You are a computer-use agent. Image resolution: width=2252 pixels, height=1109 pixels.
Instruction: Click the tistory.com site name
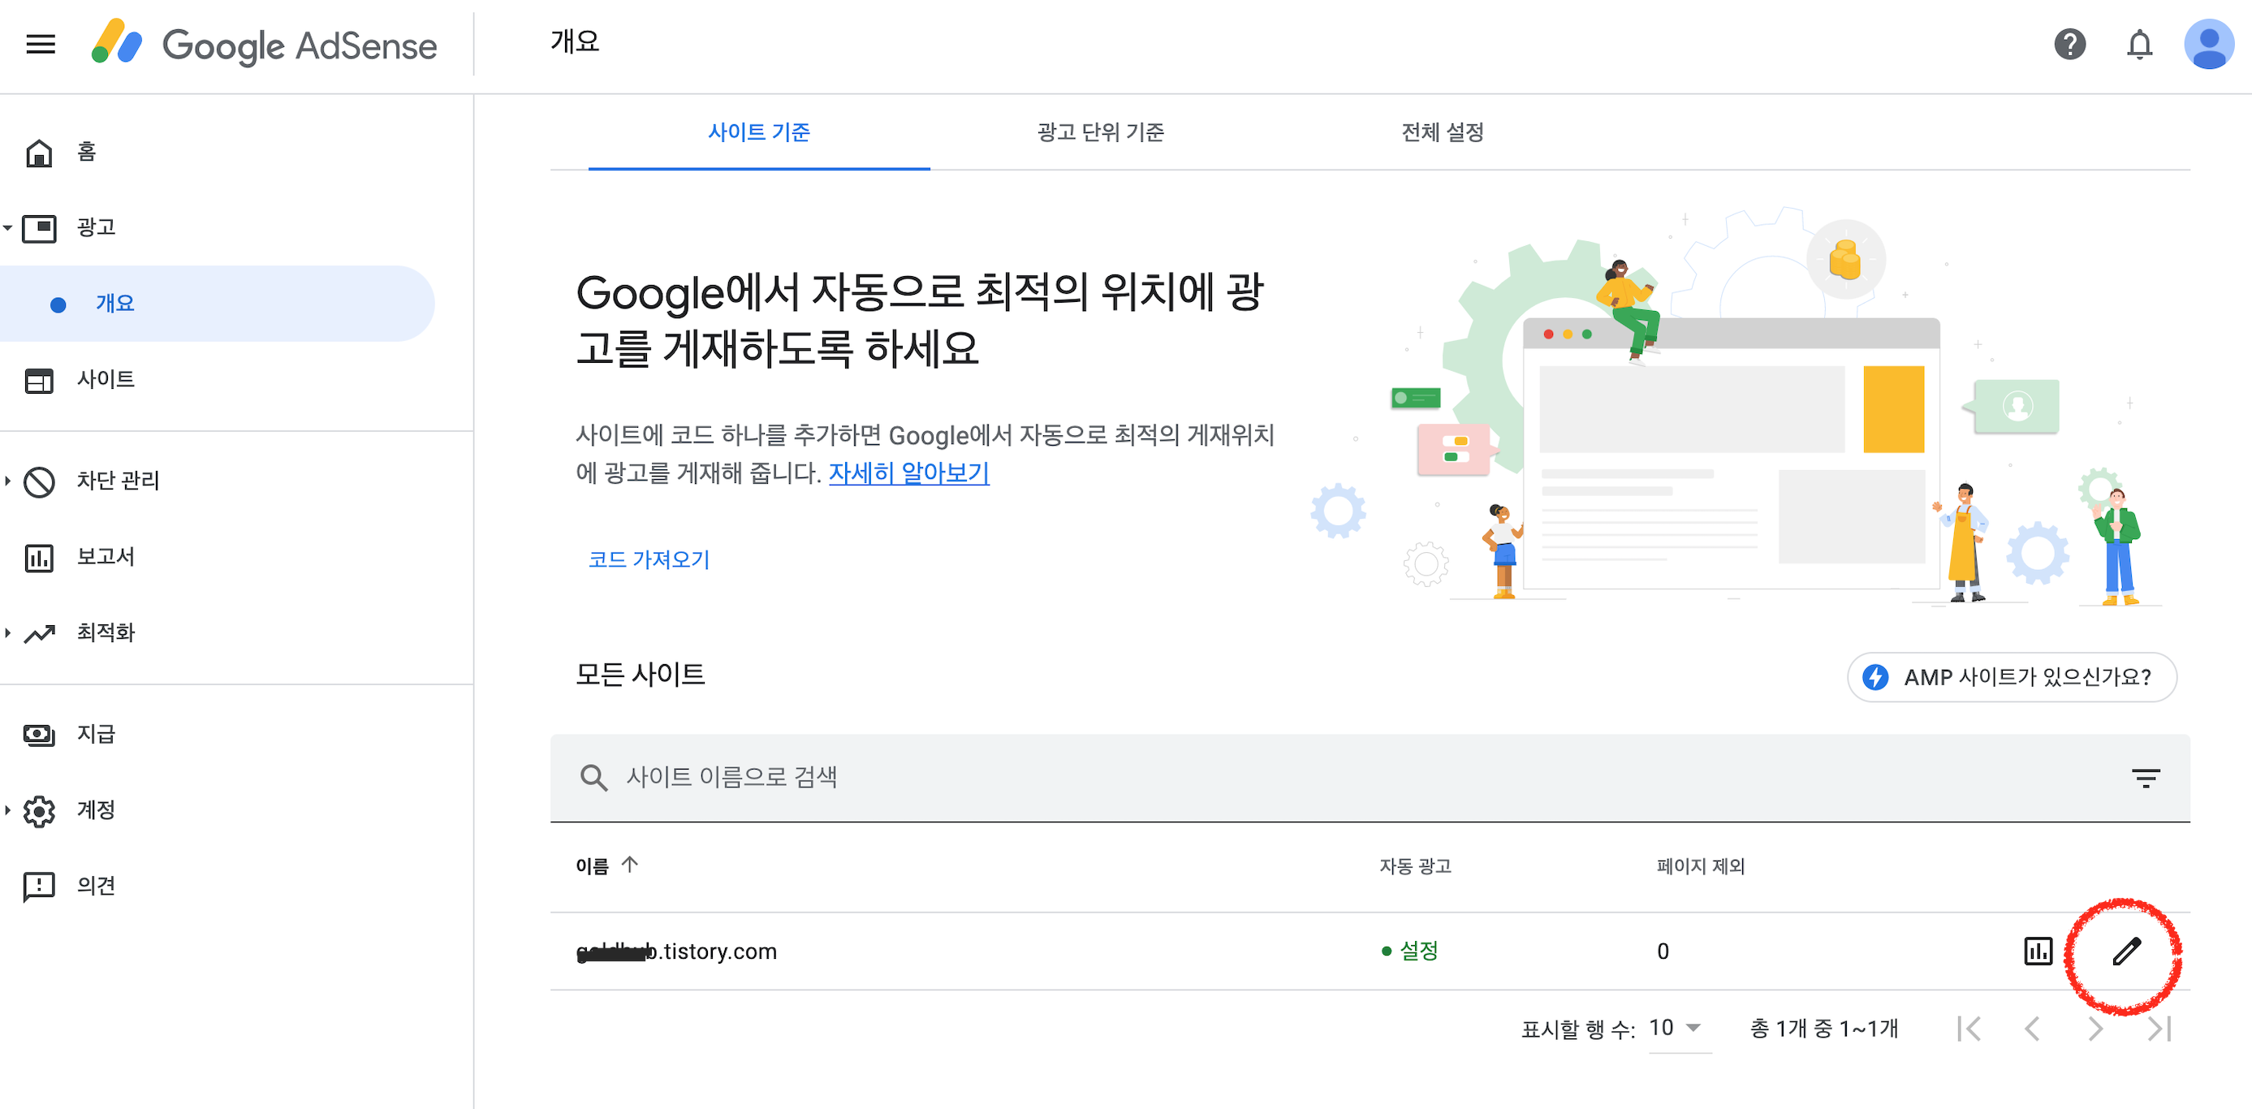coord(676,951)
